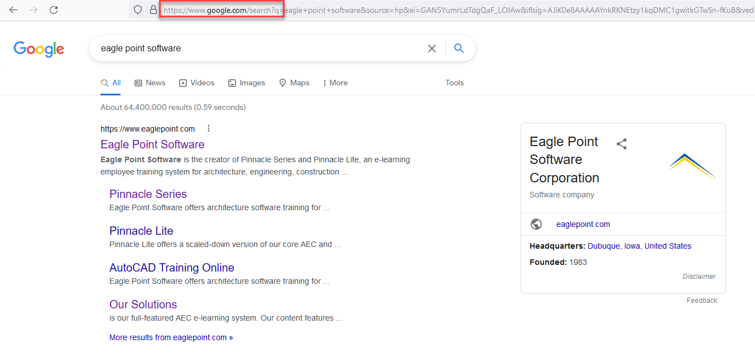The image size is (755, 358).
Task: Open the Tools search options
Action: pyautogui.click(x=455, y=83)
